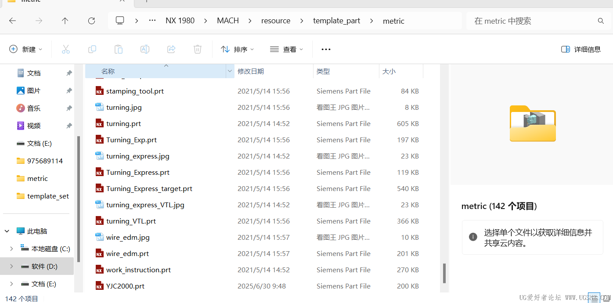Sort files by the 名称 column header
Viewport: 613px width, 303px height.
pos(155,71)
